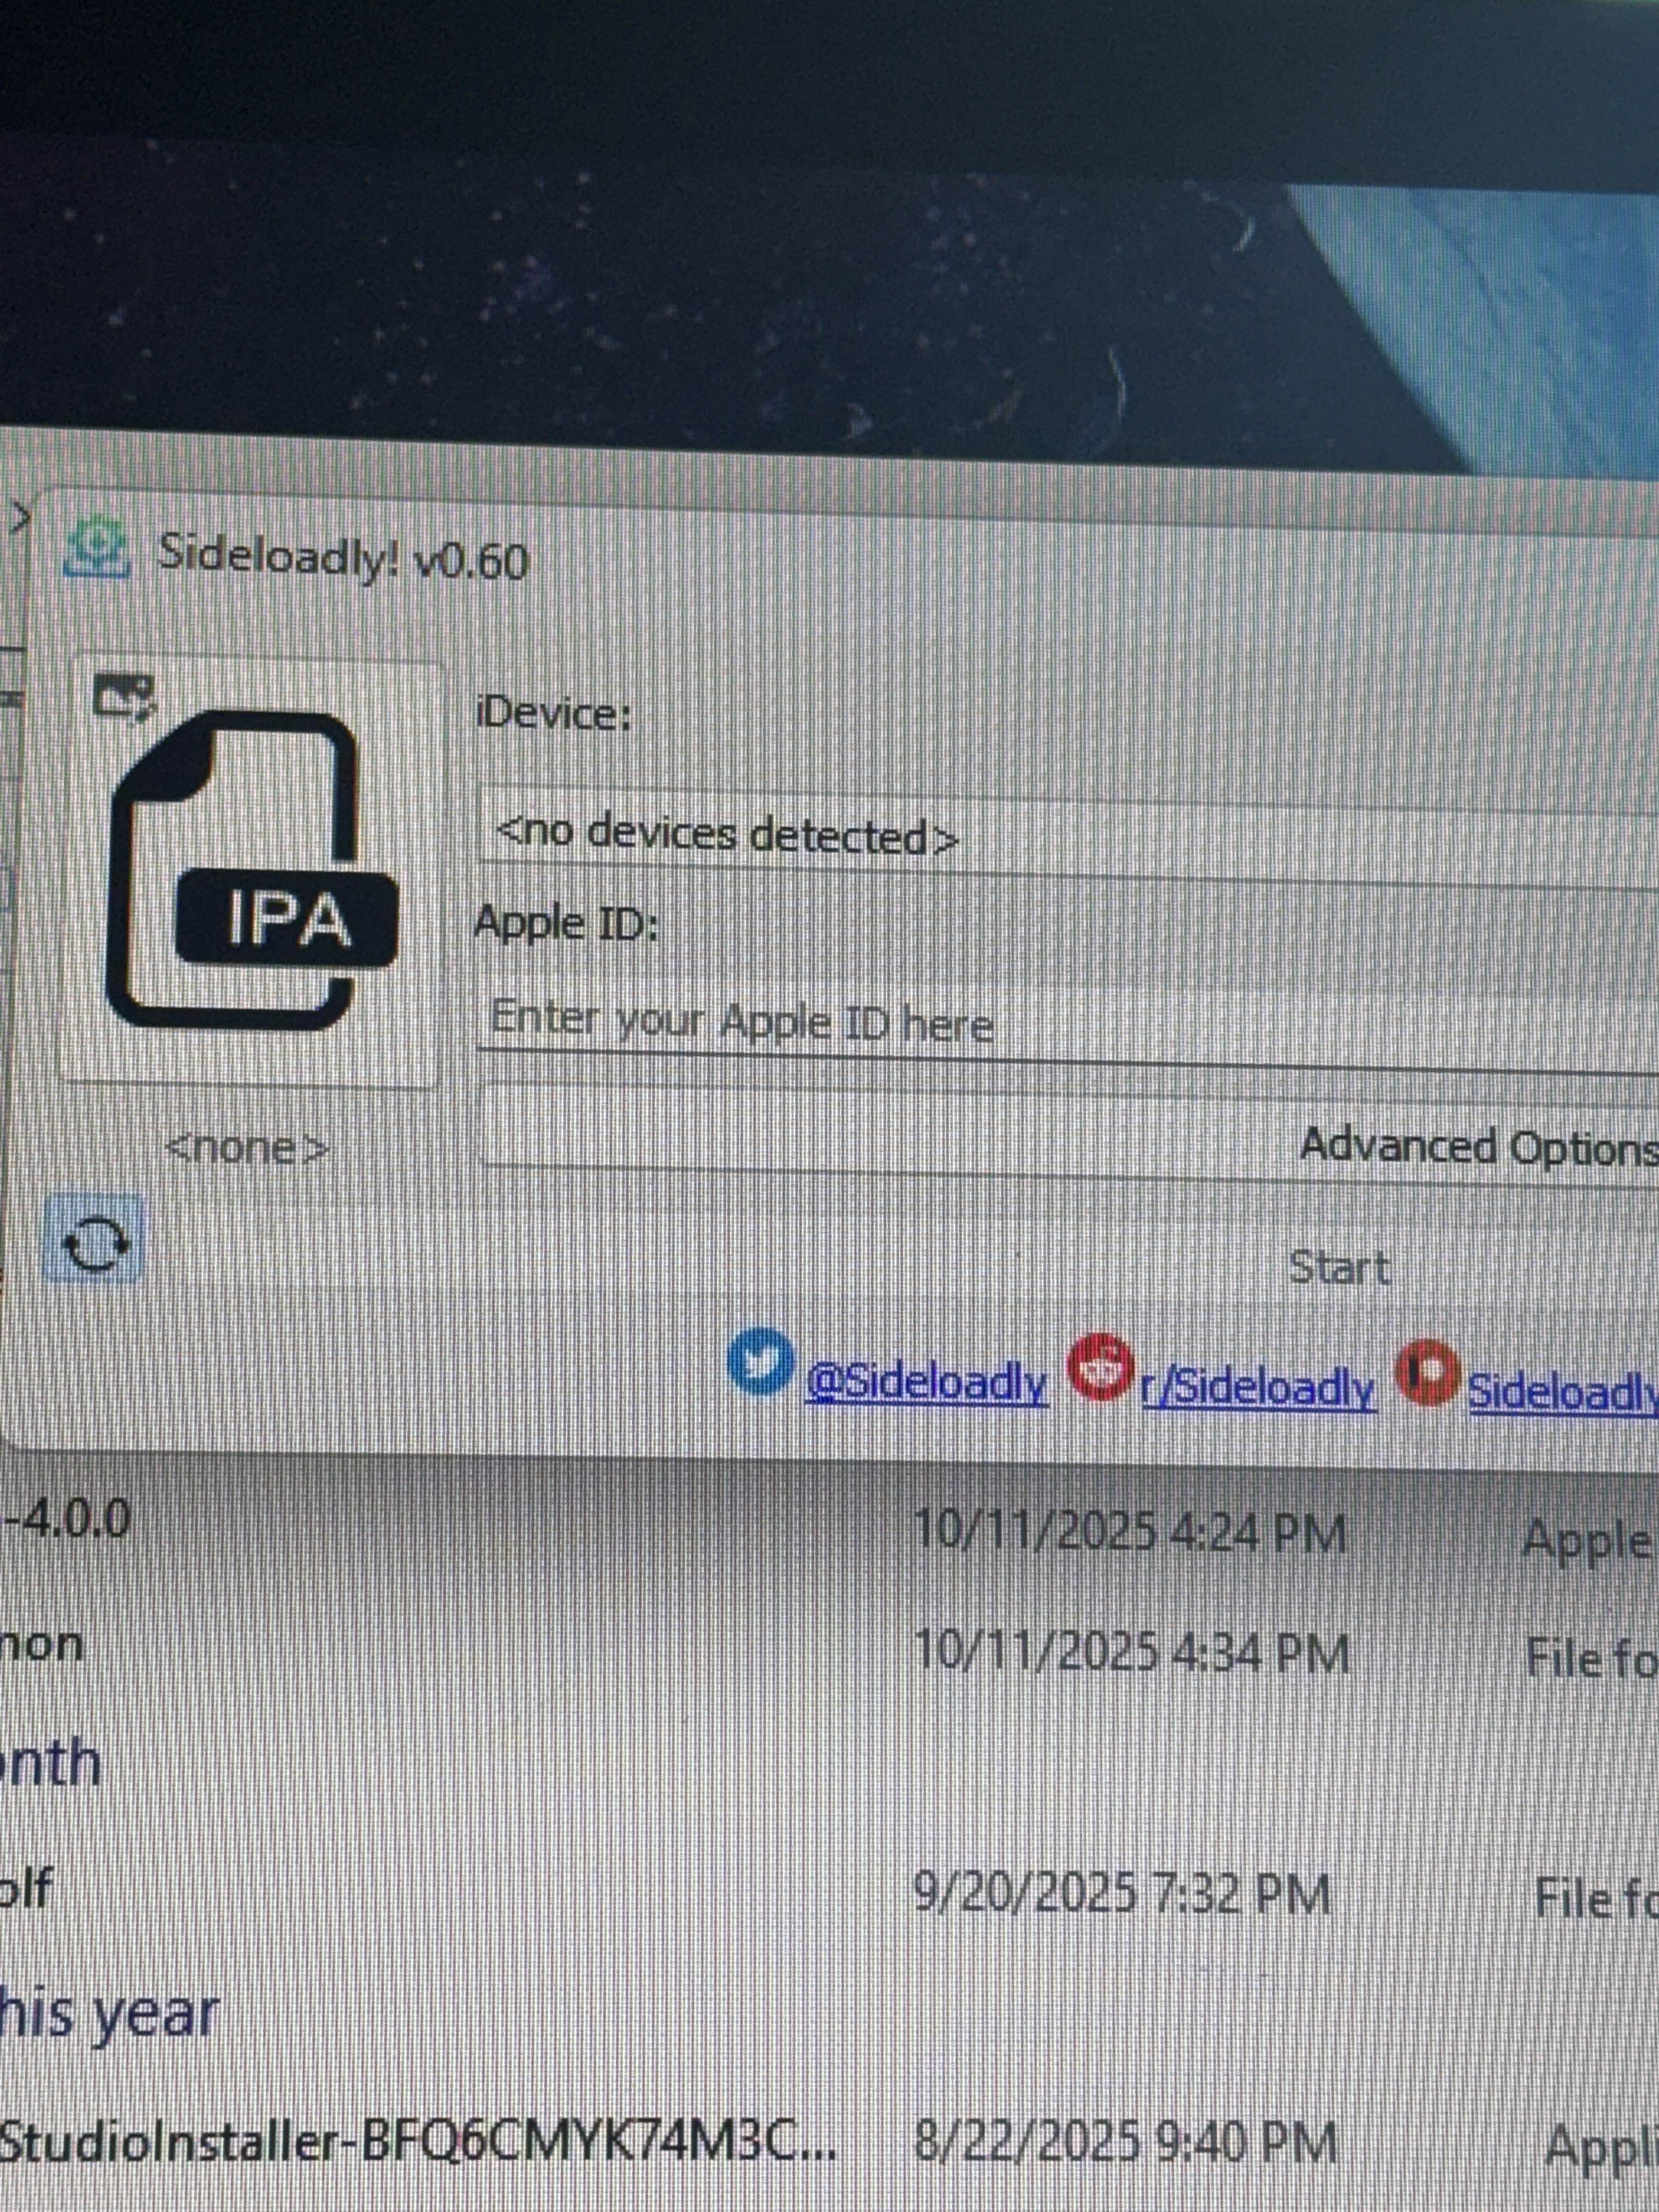Select the folder dated 9/20/2025 7:32 PM
Screen dimensions: 1659x2212
[x=26, y=1890]
